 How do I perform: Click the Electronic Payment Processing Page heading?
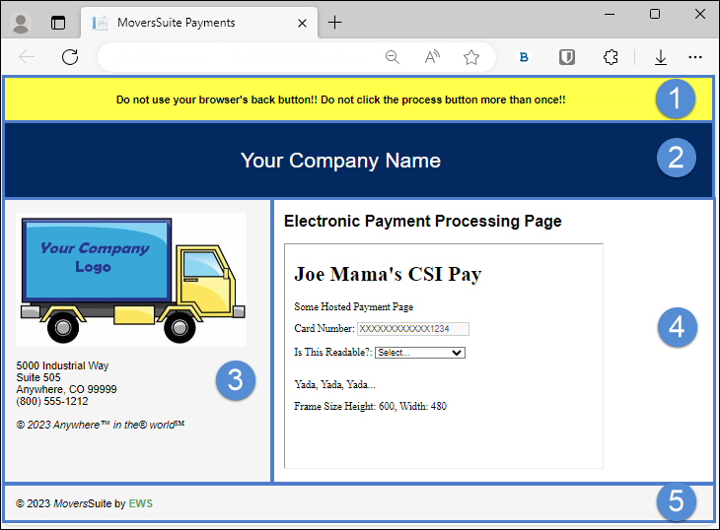[422, 221]
